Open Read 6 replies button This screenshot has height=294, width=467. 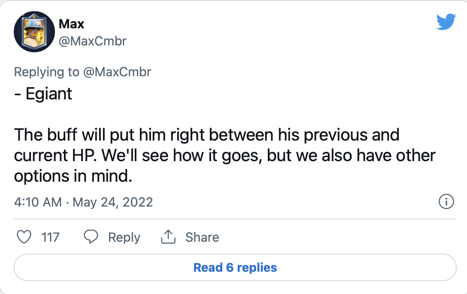point(235,267)
